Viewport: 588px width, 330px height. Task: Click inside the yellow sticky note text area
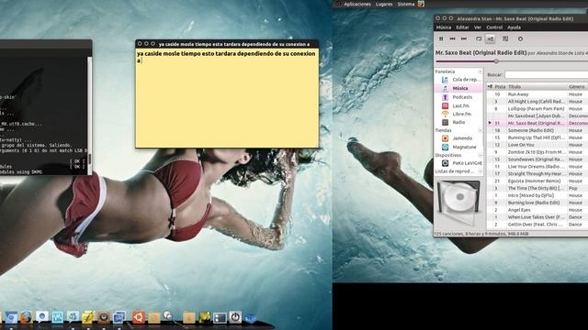227,98
